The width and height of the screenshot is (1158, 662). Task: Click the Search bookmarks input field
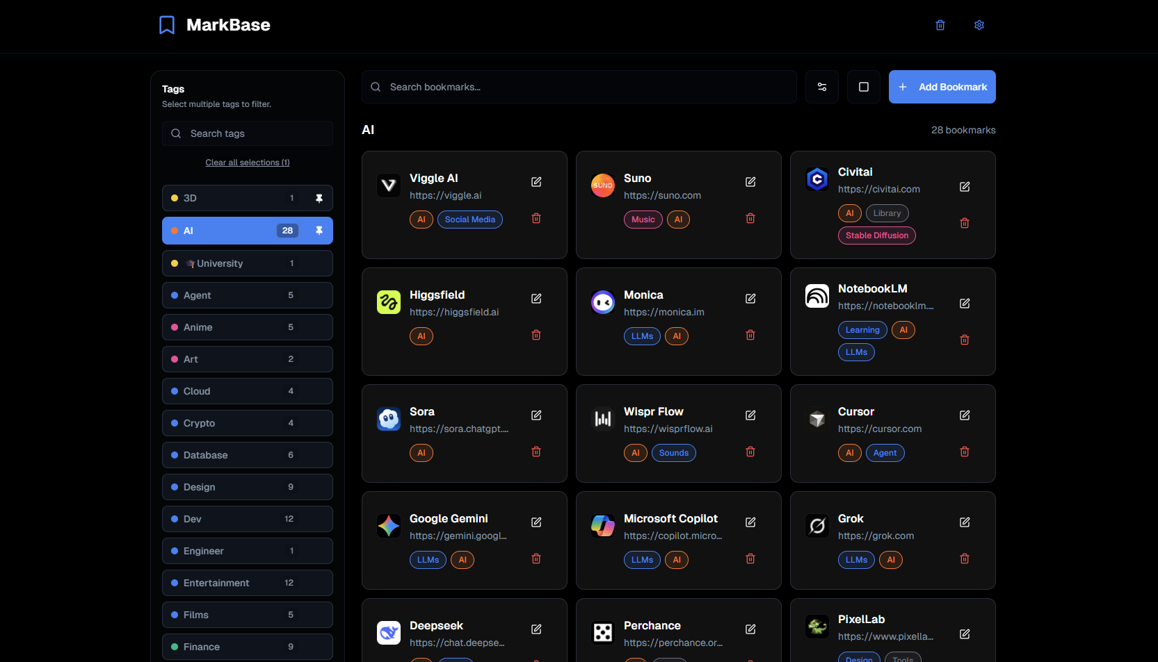[579, 87]
